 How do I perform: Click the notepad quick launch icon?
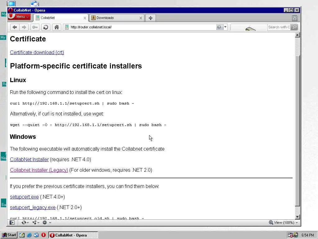point(22,235)
